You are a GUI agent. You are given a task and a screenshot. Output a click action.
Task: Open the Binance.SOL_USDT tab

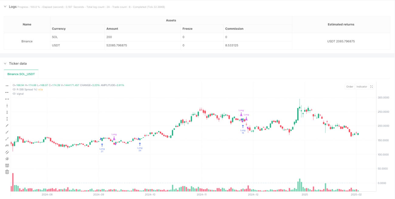click(x=21, y=74)
